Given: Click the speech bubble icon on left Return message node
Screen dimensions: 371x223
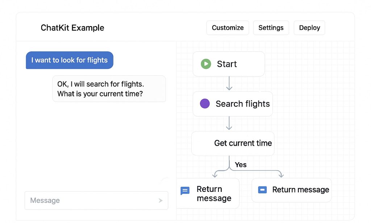Looking at the screenshot, I should (185, 190).
